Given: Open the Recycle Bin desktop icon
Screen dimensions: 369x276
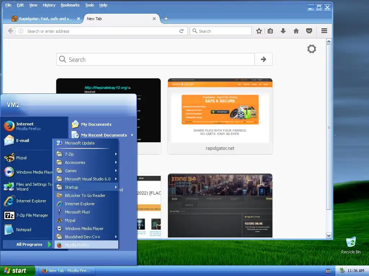Looking at the screenshot, I should (x=351, y=245).
